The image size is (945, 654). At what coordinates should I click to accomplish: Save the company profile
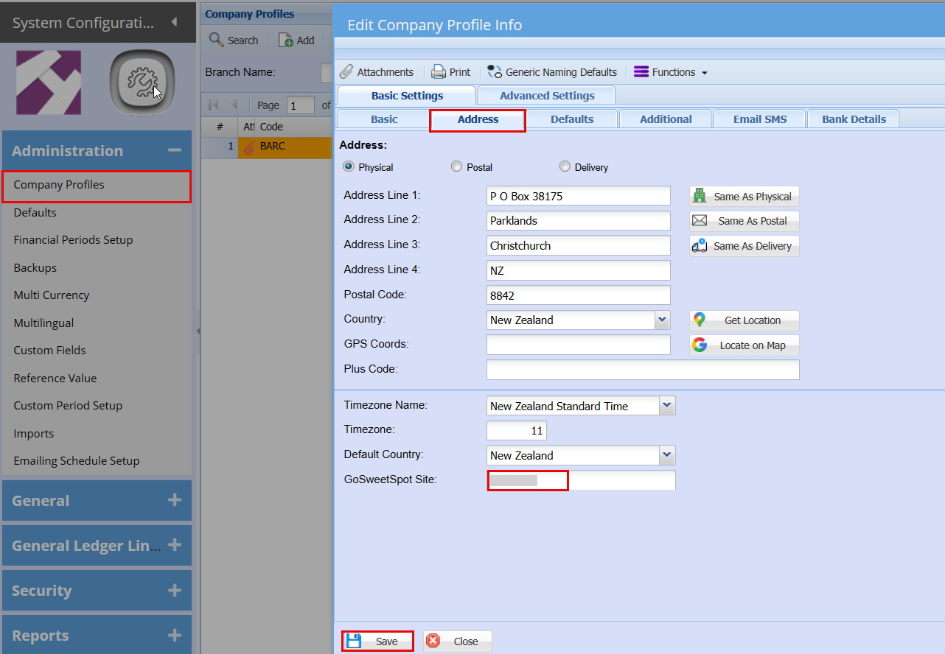pyautogui.click(x=377, y=641)
